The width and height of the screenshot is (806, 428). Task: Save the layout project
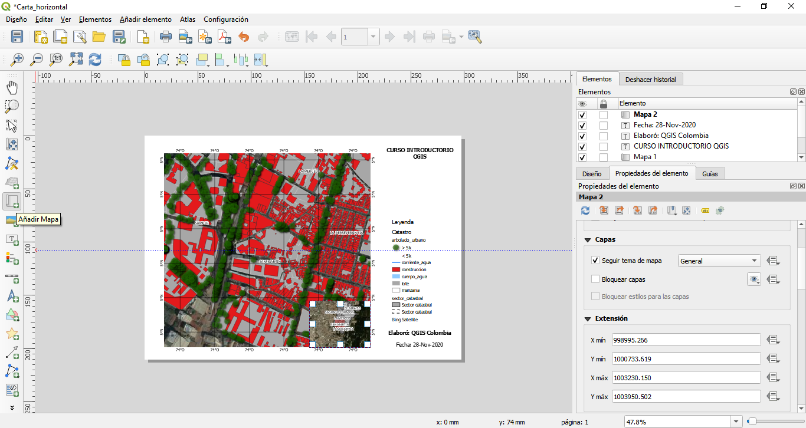click(17, 37)
